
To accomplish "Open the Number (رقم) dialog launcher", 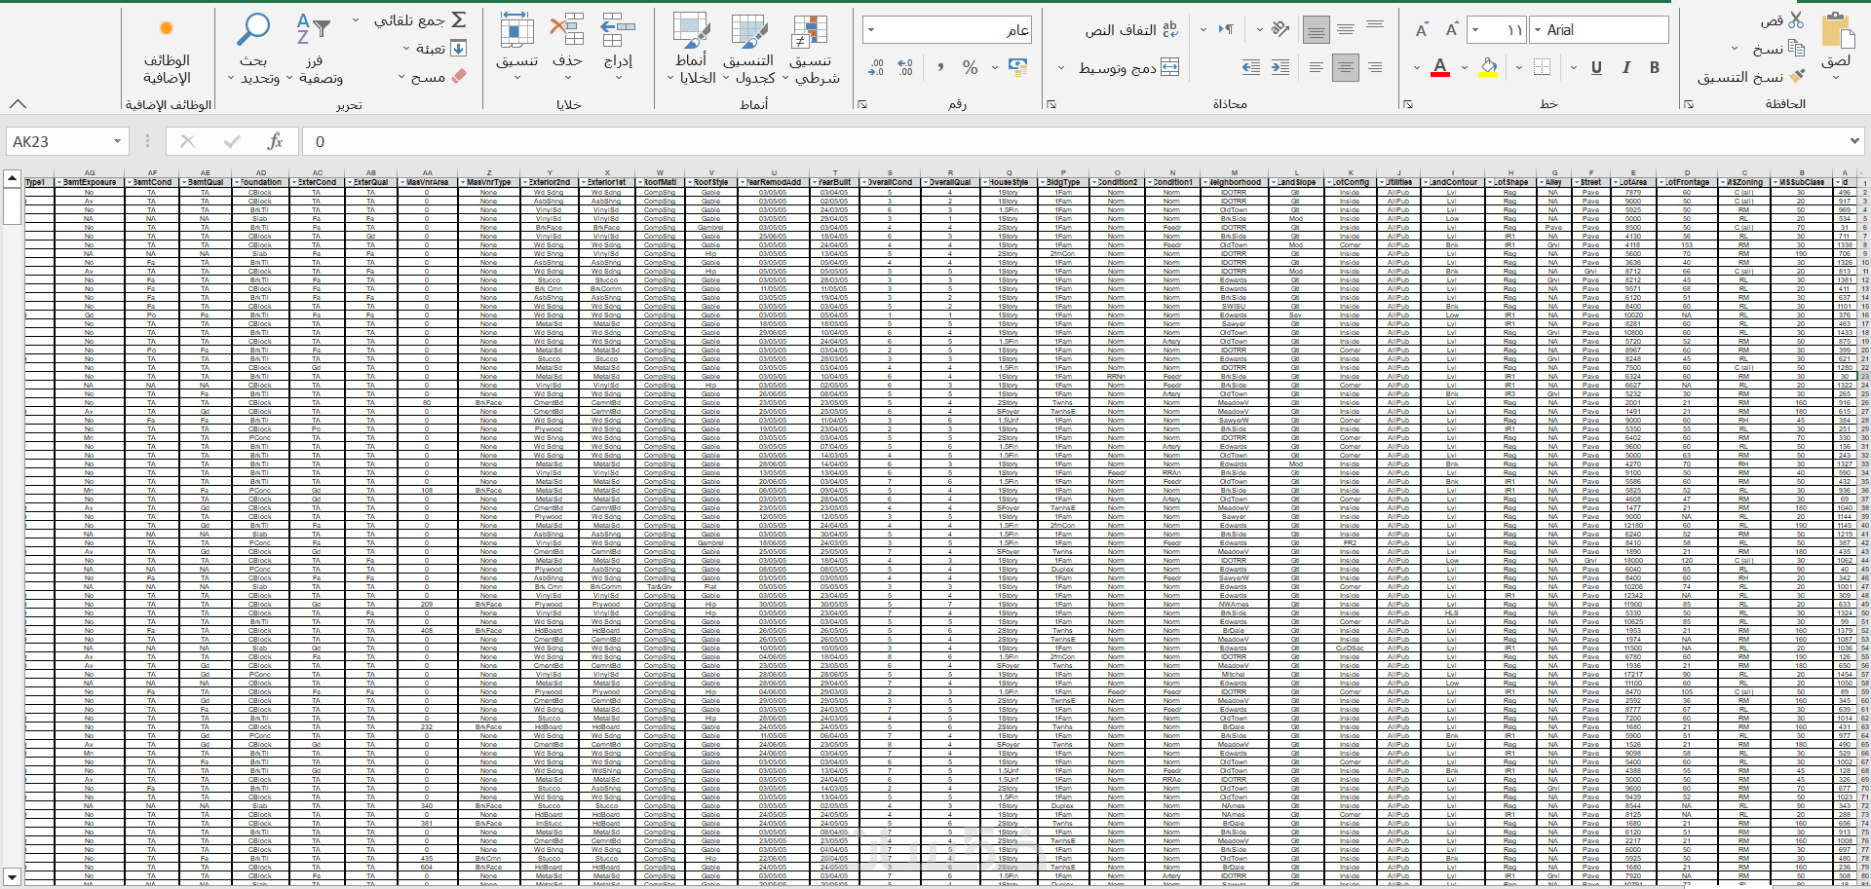I will coord(862,104).
